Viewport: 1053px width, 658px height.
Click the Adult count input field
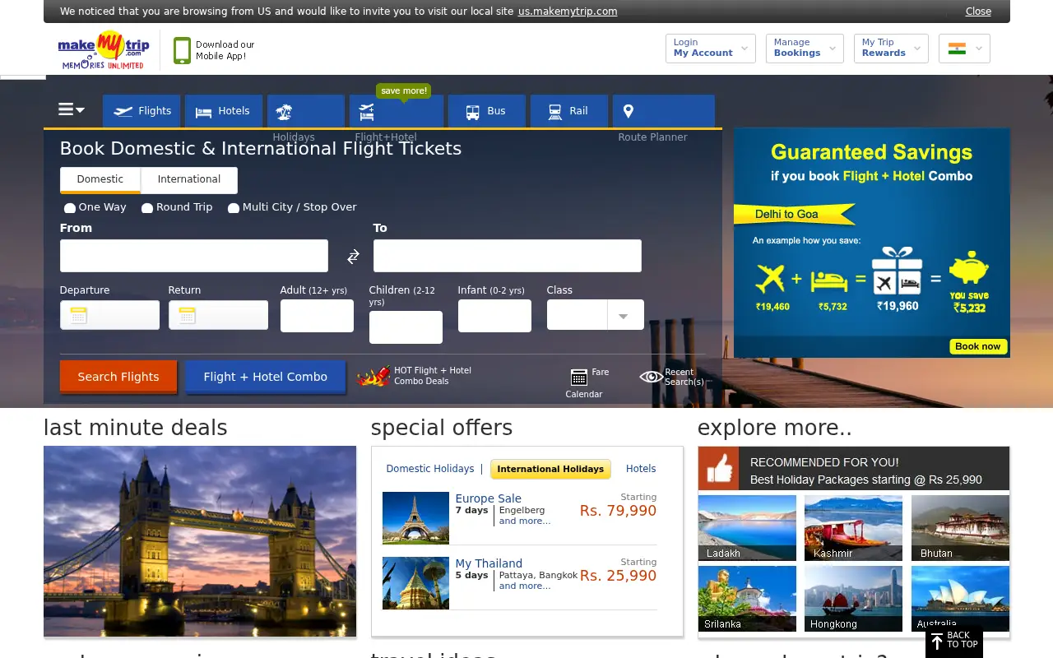tap(317, 316)
